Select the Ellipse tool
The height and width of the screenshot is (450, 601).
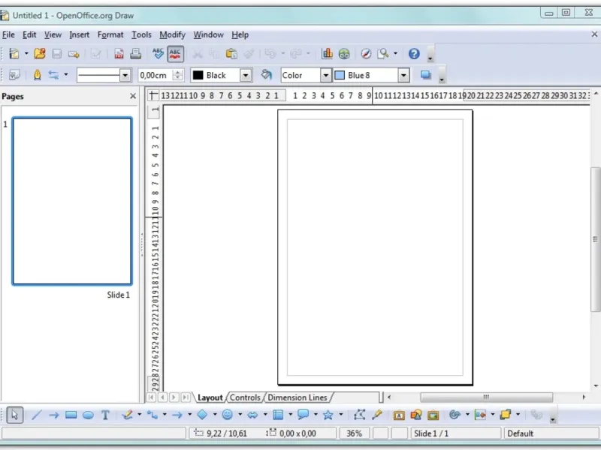click(88, 415)
